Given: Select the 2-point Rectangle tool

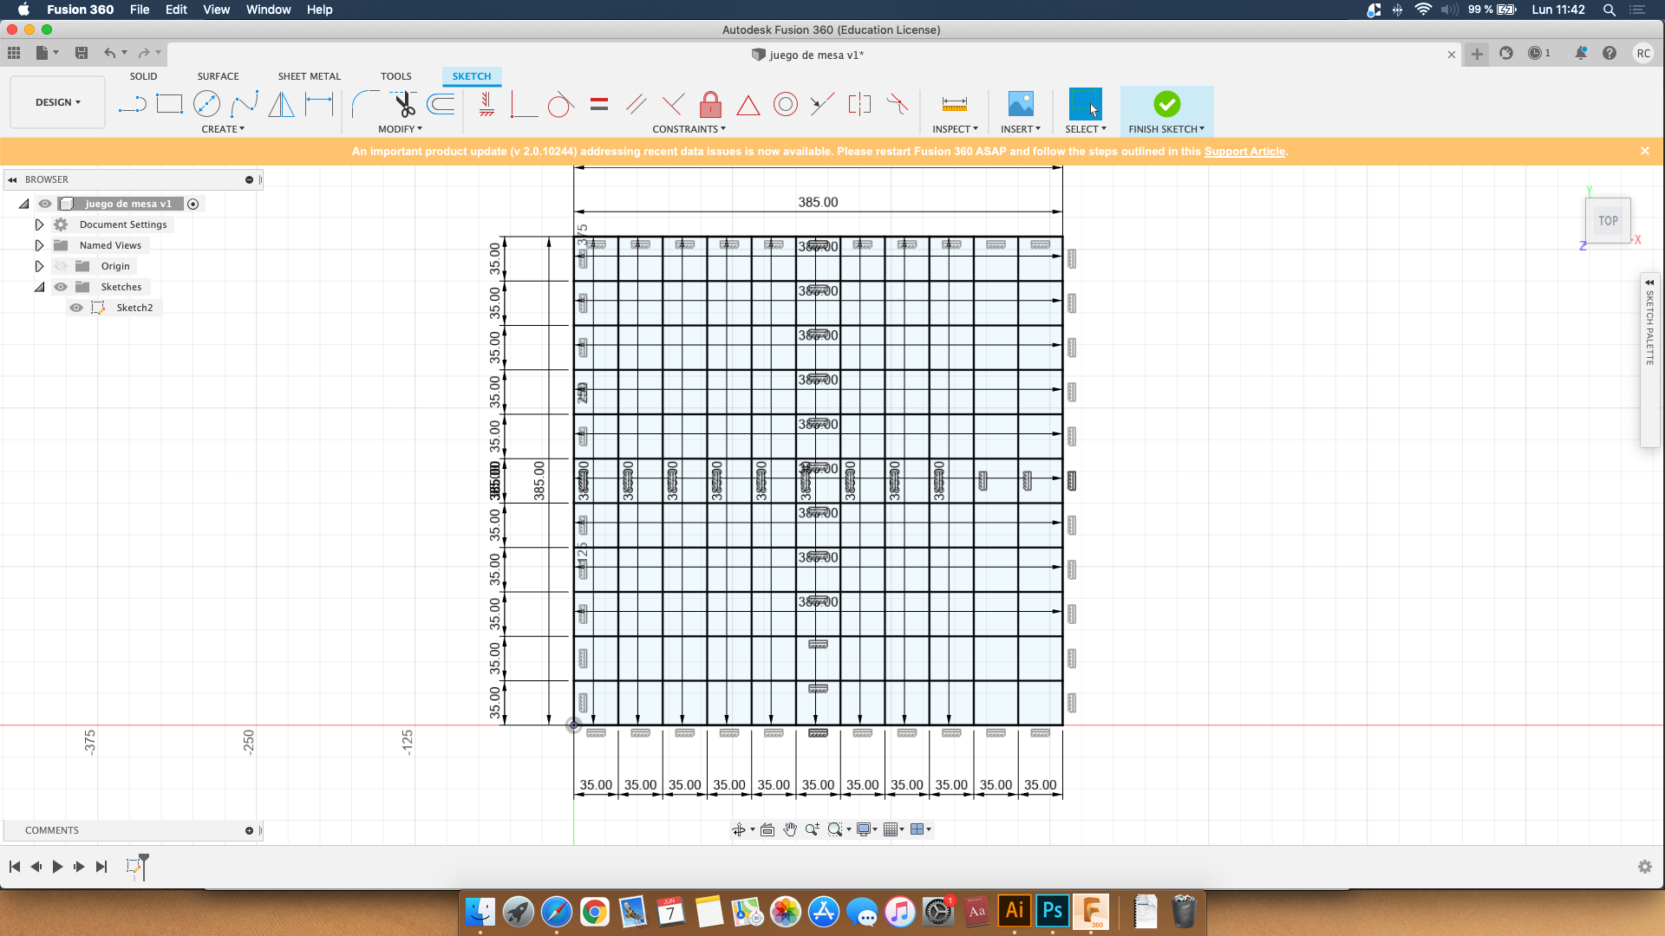Looking at the screenshot, I should [169, 105].
